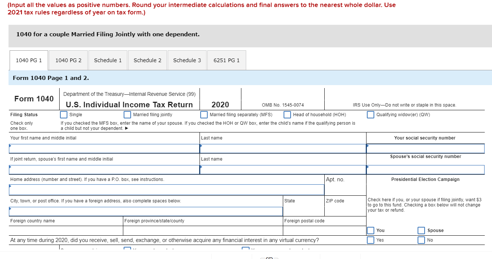Screen dimensions: 492x259
Task: Open the Schedule 3 tab
Action: 187,60
